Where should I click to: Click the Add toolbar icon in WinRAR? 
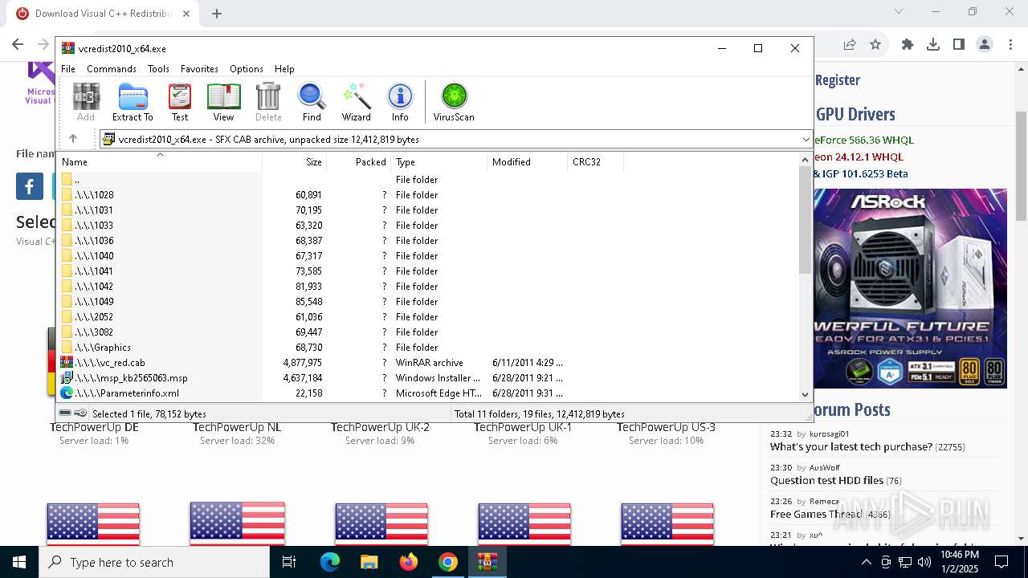tap(86, 102)
